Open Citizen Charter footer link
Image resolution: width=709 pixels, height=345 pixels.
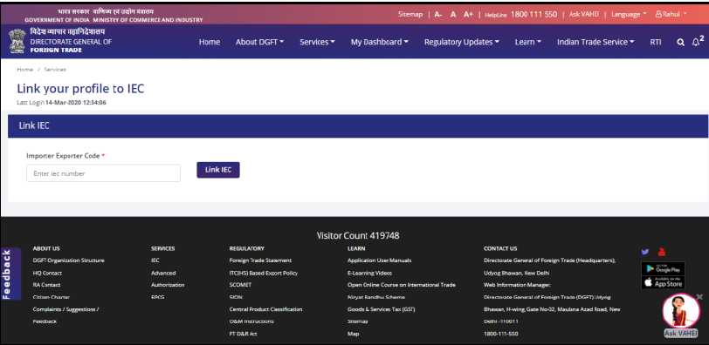(x=52, y=298)
